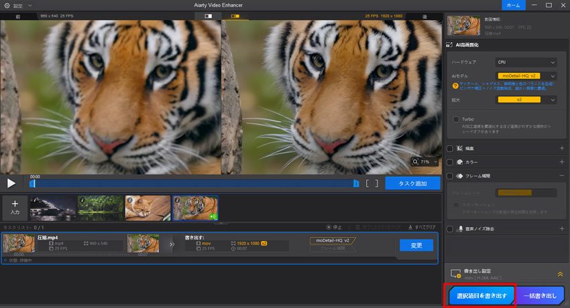
Task: Play the video preview
Action: tap(11, 183)
